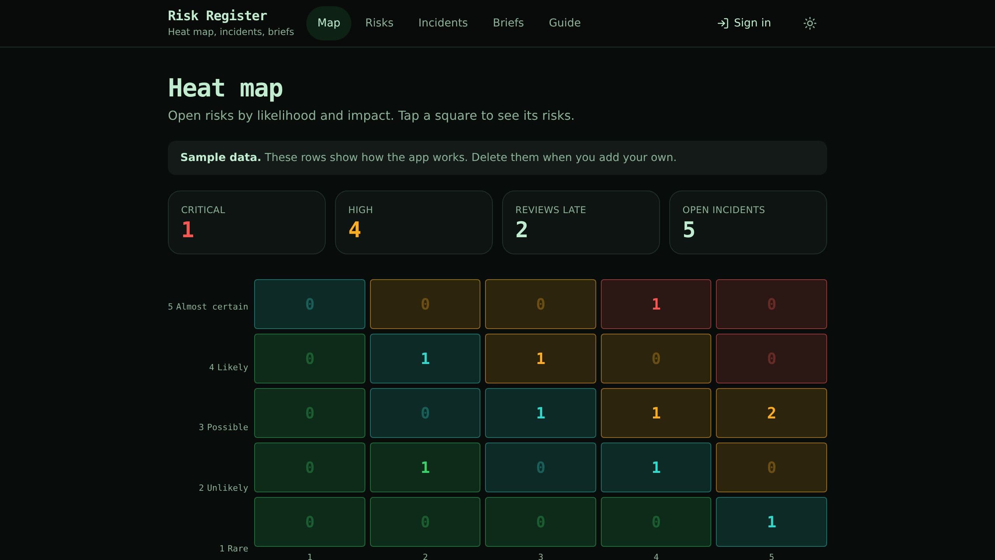Select the Unlikely, impact 2 square

[x=425, y=467]
